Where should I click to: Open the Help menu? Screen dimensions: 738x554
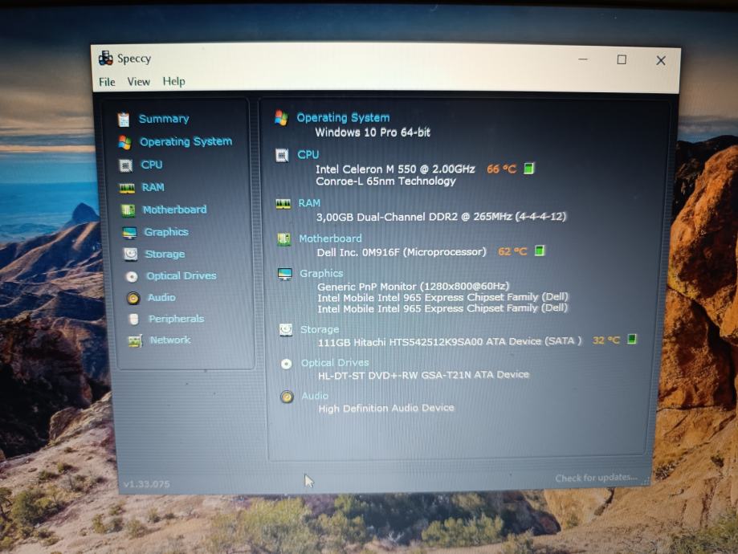173,81
